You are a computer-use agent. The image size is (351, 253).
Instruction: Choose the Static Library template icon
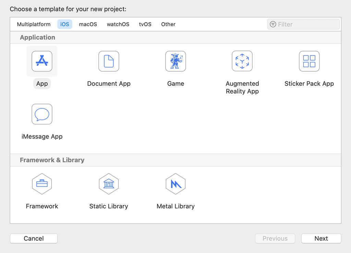point(109,184)
